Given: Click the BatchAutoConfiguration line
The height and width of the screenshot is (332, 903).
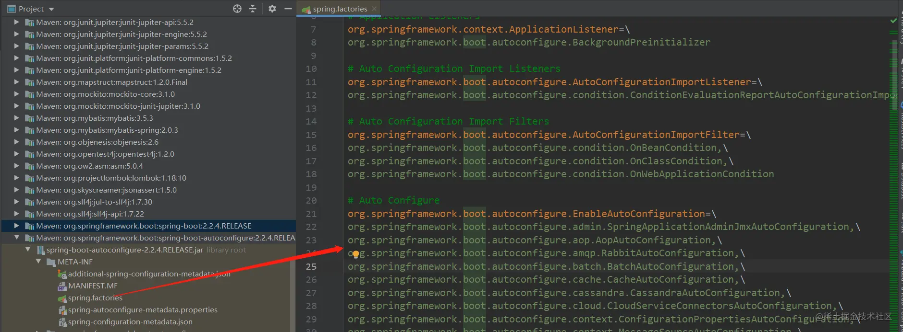Looking at the screenshot, I should pos(546,266).
